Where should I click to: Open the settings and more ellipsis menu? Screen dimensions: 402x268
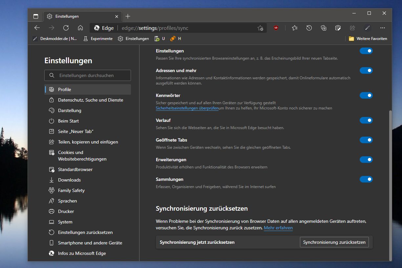382,28
